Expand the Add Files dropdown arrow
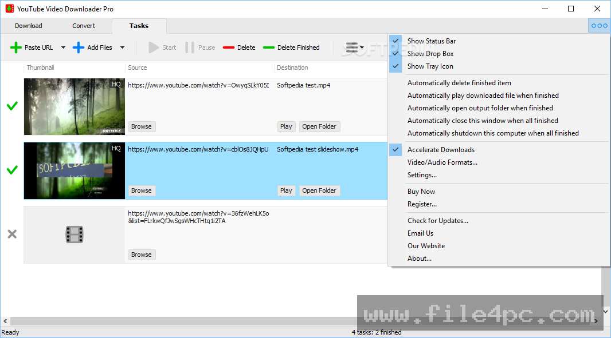611x338 pixels. pyautogui.click(x=122, y=47)
